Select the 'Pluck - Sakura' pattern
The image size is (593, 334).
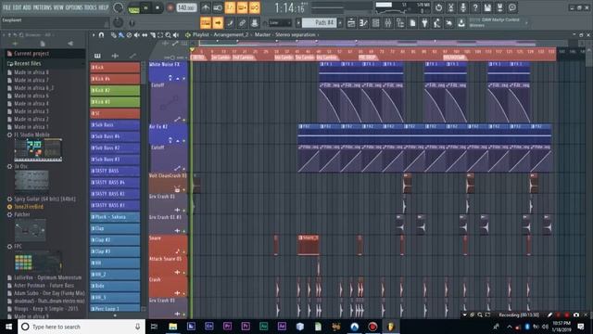pyautogui.click(x=115, y=217)
